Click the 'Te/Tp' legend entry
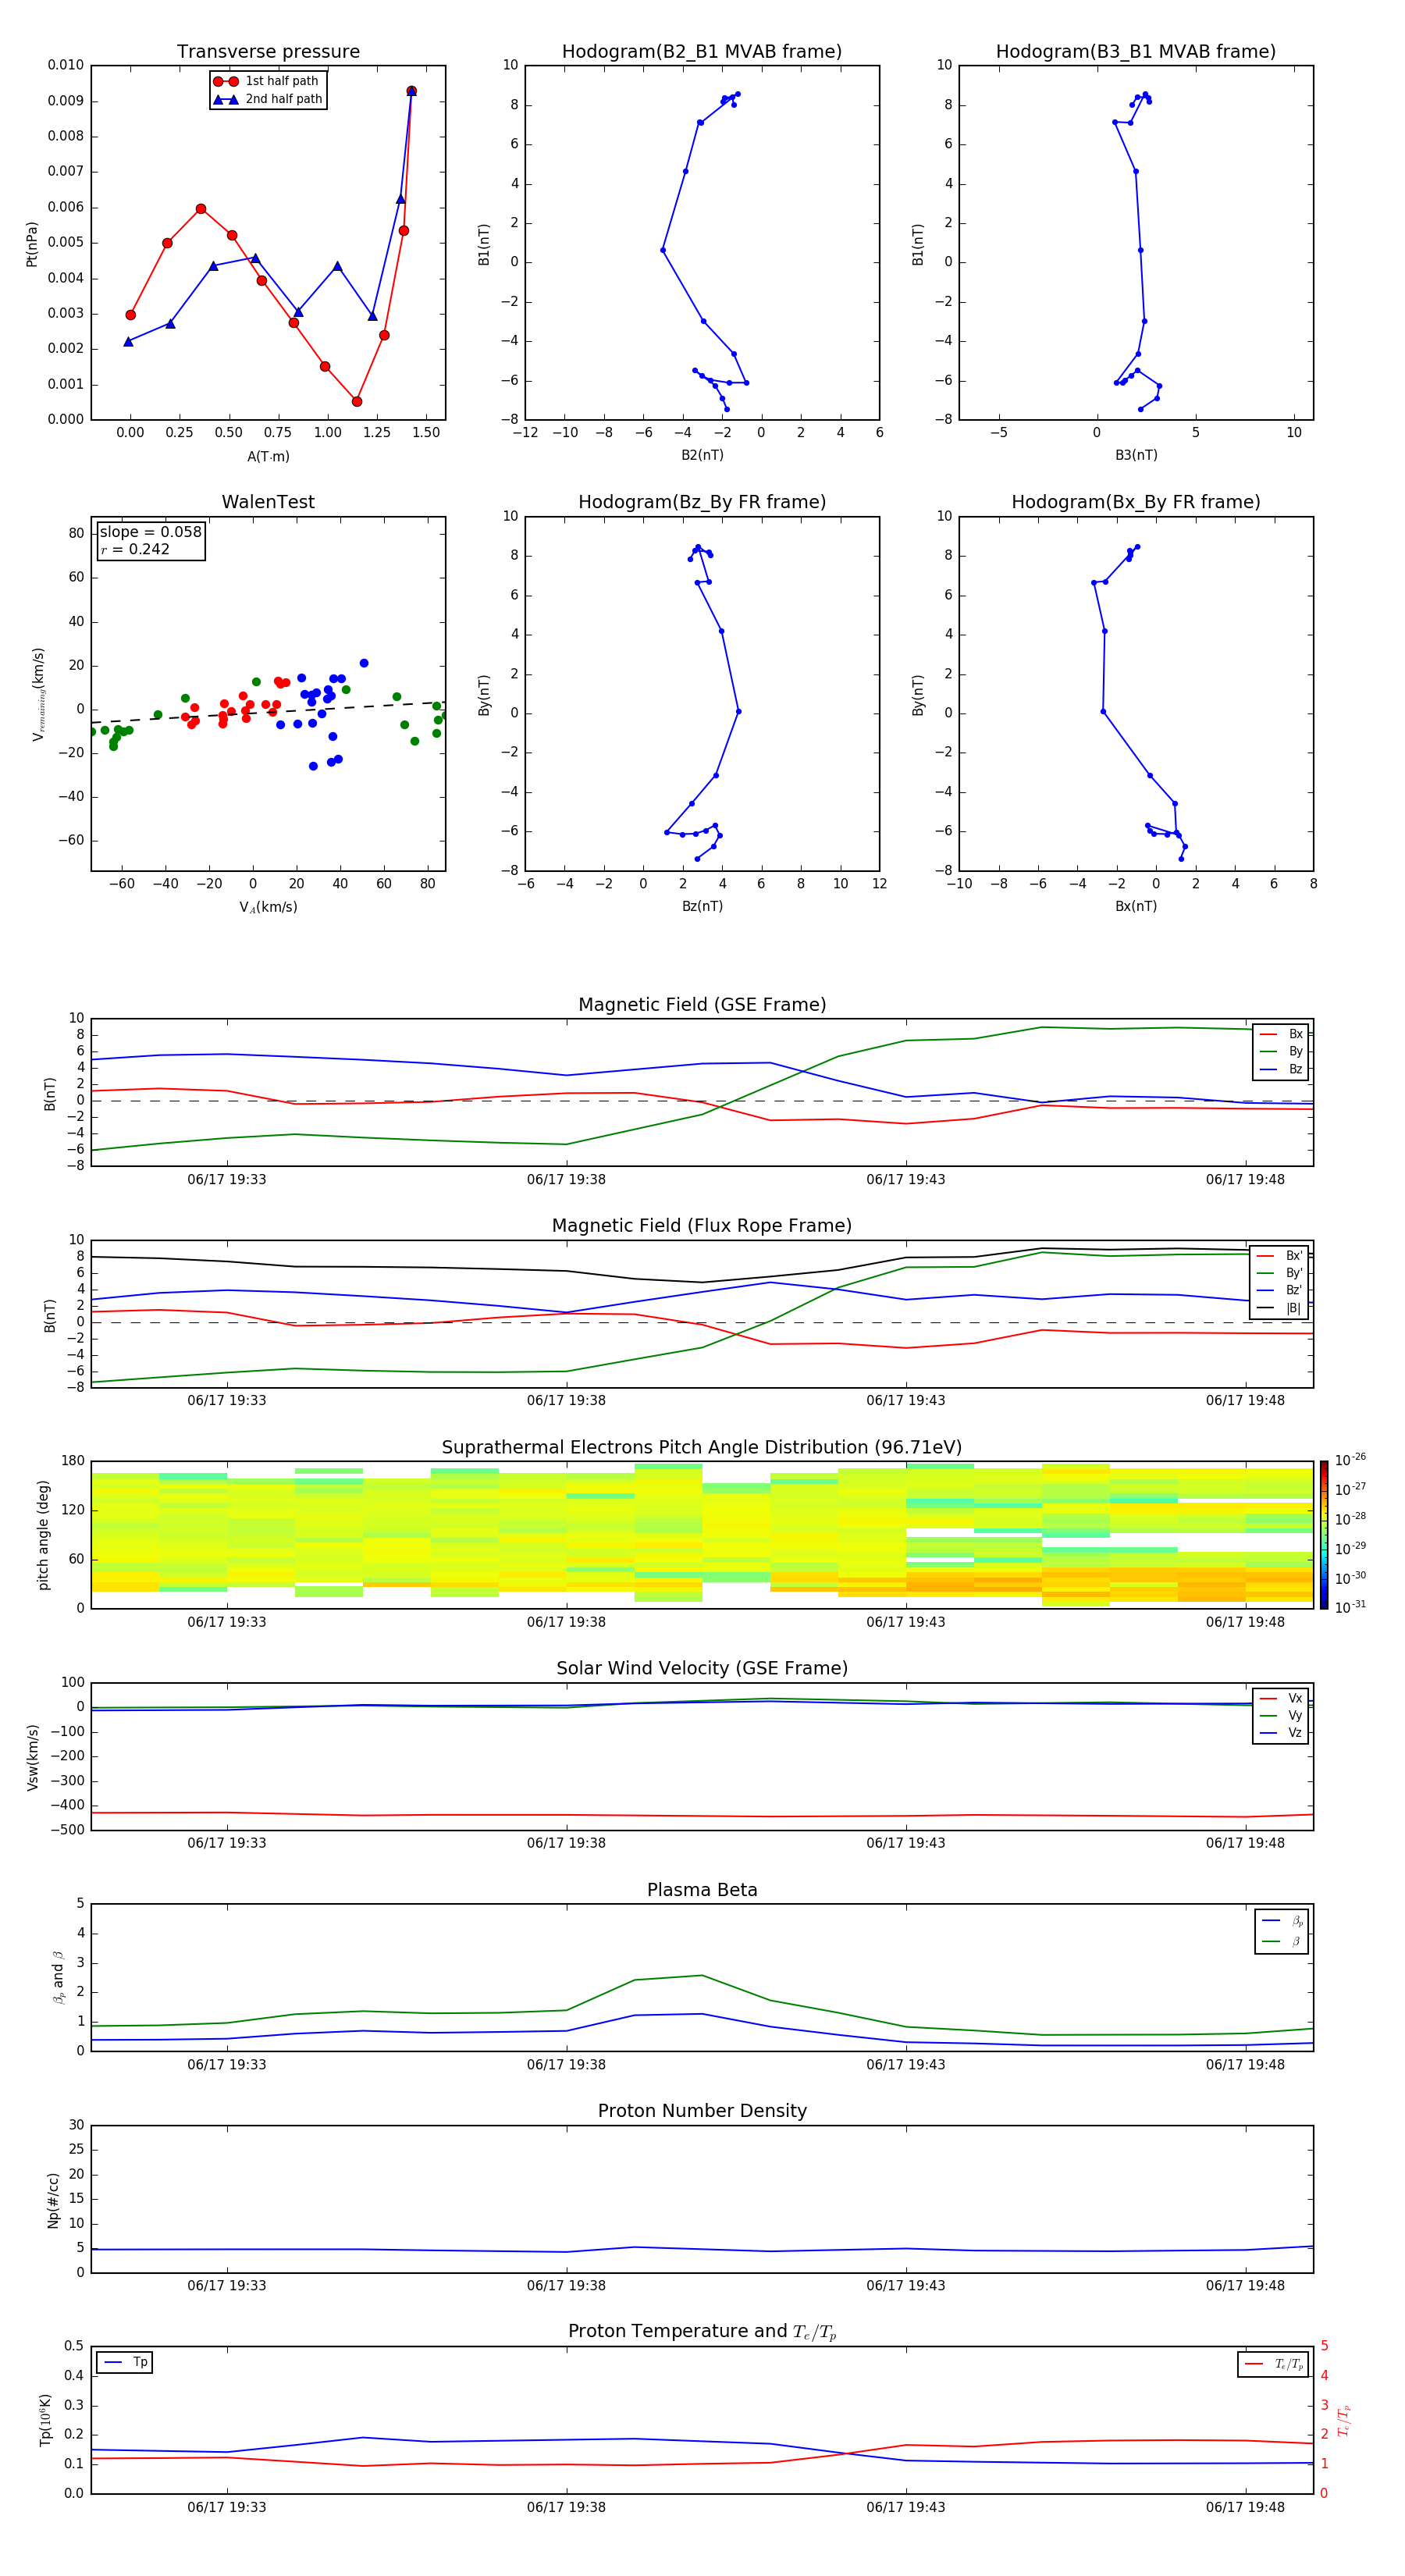 pyautogui.click(x=1275, y=2364)
